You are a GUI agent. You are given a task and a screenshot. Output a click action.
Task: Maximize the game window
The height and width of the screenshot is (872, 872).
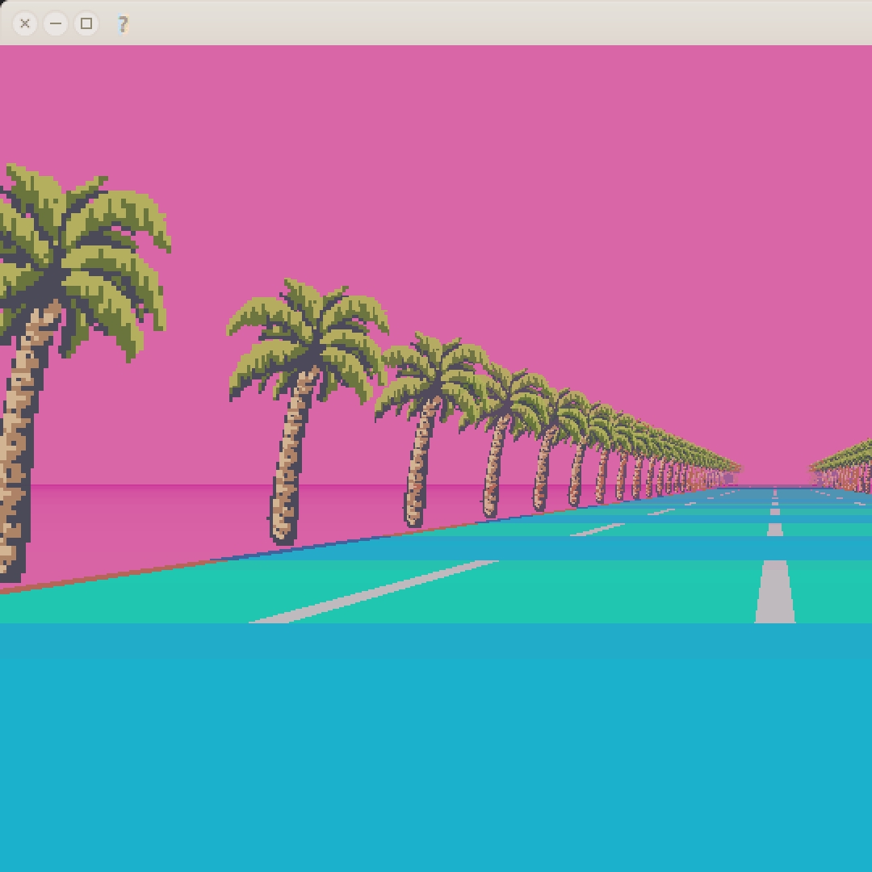[86, 23]
